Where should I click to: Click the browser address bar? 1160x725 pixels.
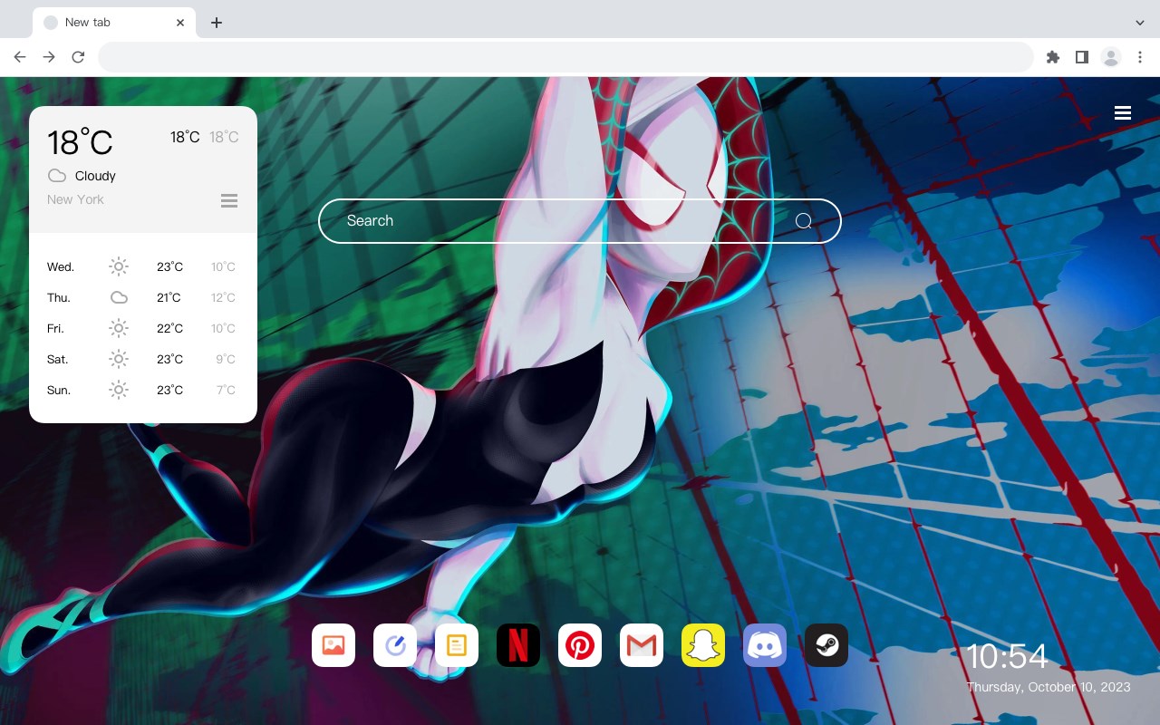click(x=565, y=57)
